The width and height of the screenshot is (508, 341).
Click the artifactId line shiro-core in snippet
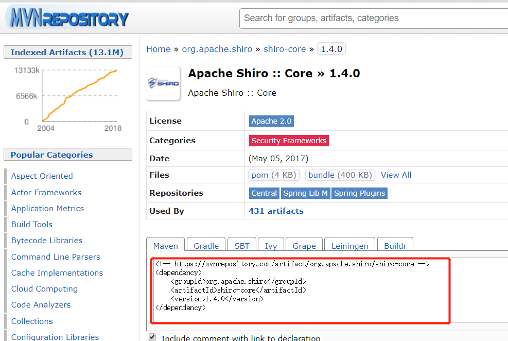click(x=238, y=290)
